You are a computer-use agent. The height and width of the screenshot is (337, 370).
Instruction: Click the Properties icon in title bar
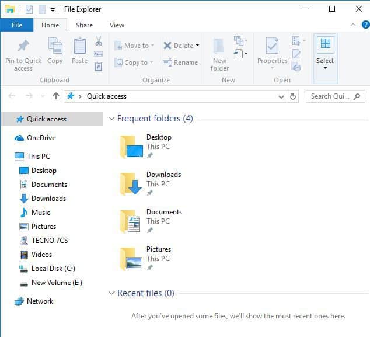29,9
